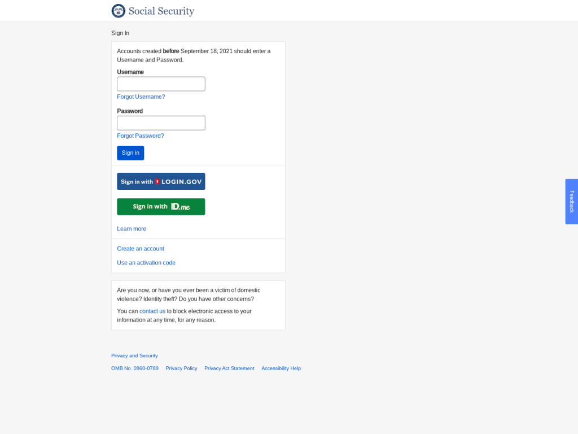Focus the Username input field
The width and height of the screenshot is (578, 434).
click(161, 84)
